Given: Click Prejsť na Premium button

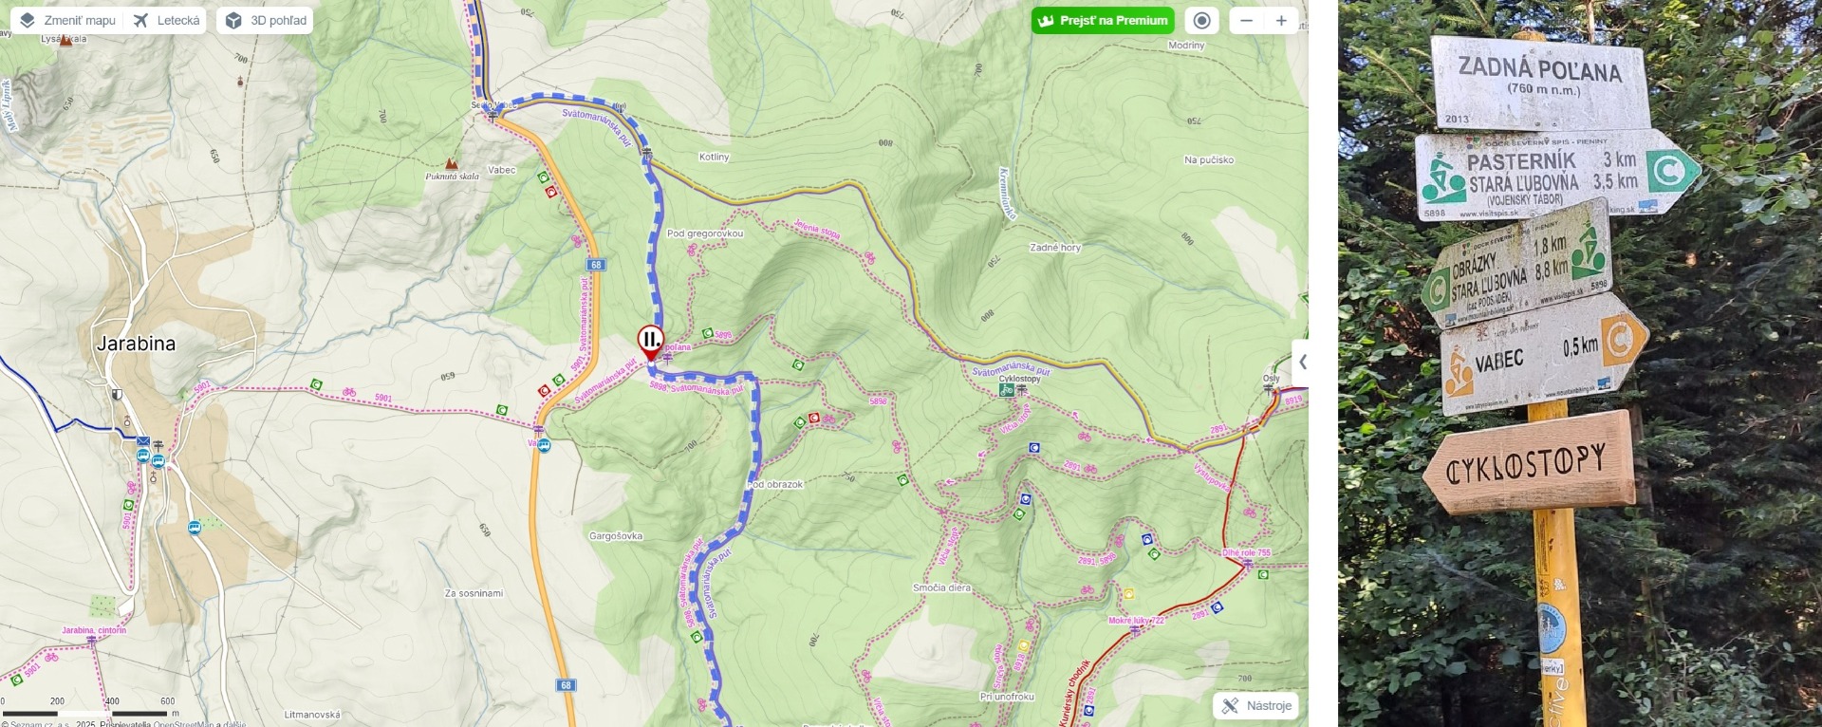Looking at the screenshot, I should 1103,20.
